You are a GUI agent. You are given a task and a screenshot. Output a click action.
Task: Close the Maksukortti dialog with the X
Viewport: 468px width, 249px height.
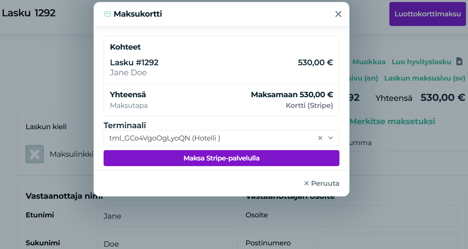point(338,14)
